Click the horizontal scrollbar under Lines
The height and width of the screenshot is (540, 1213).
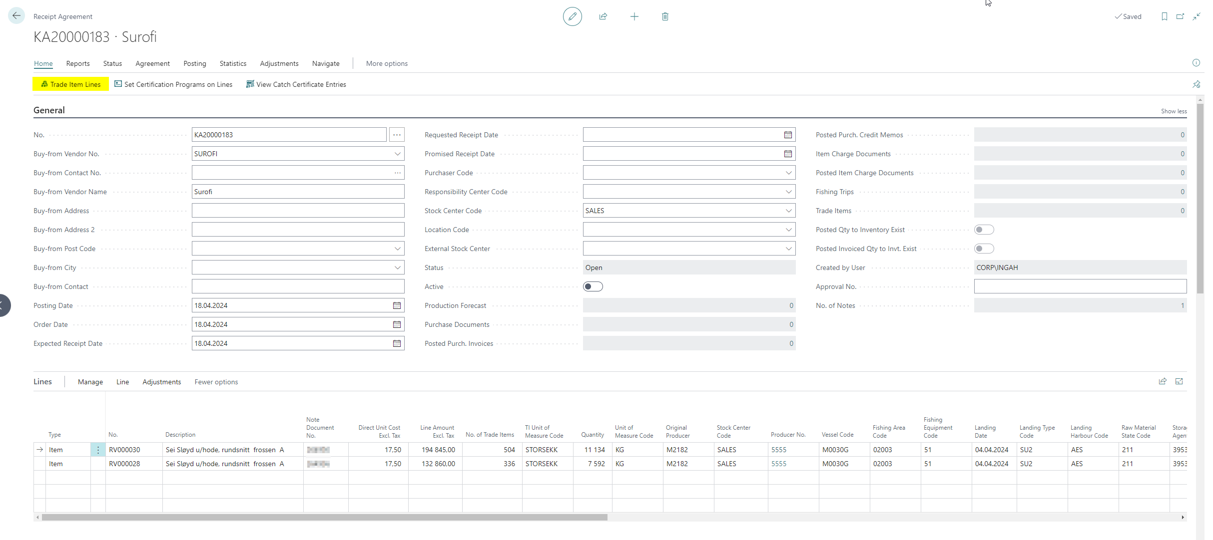(x=325, y=518)
